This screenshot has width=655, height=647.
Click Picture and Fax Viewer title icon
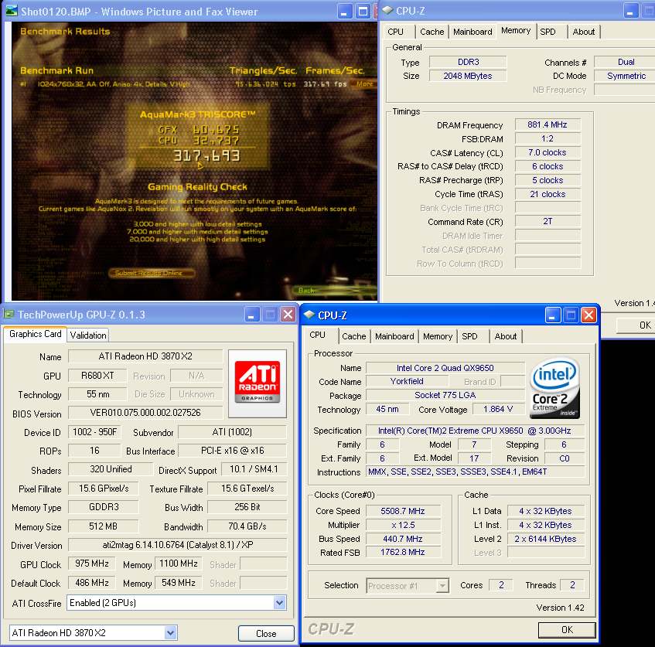click(12, 11)
